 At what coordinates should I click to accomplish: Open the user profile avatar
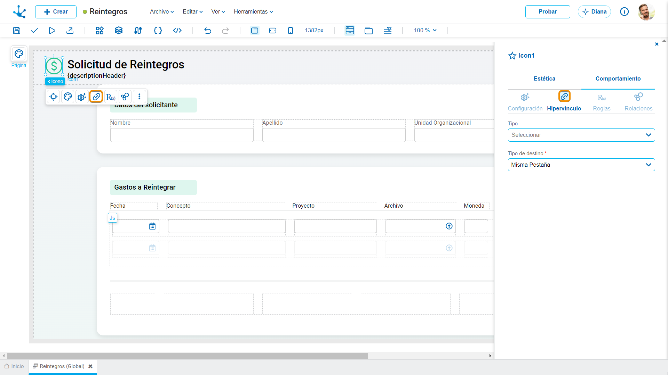[646, 12]
